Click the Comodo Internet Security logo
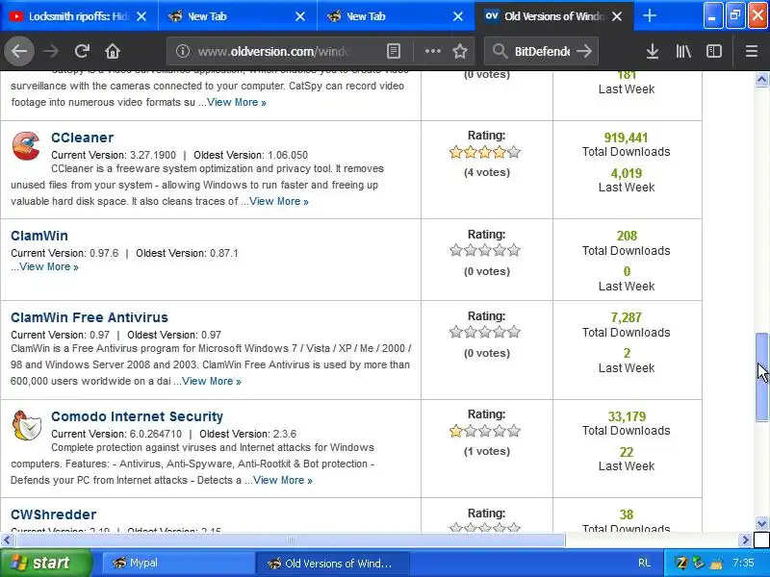770x577 pixels. [x=27, y=425]
